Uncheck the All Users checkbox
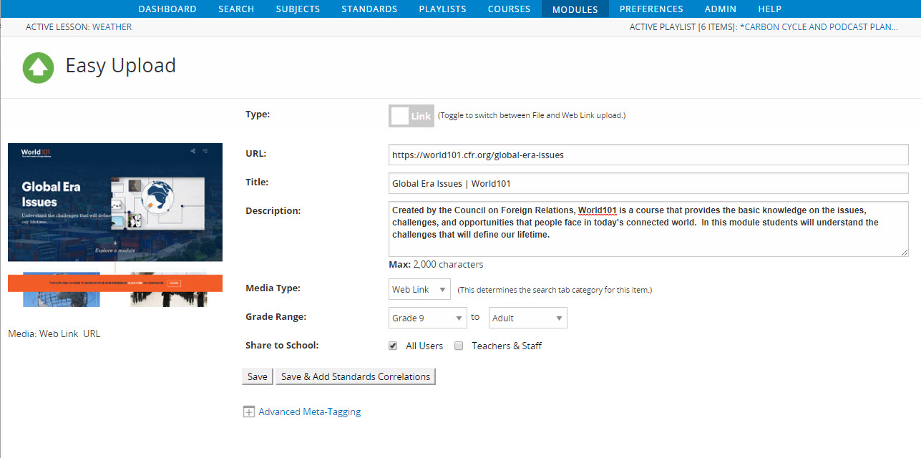This screenshot has width=921, height=458. click(393, 346)
